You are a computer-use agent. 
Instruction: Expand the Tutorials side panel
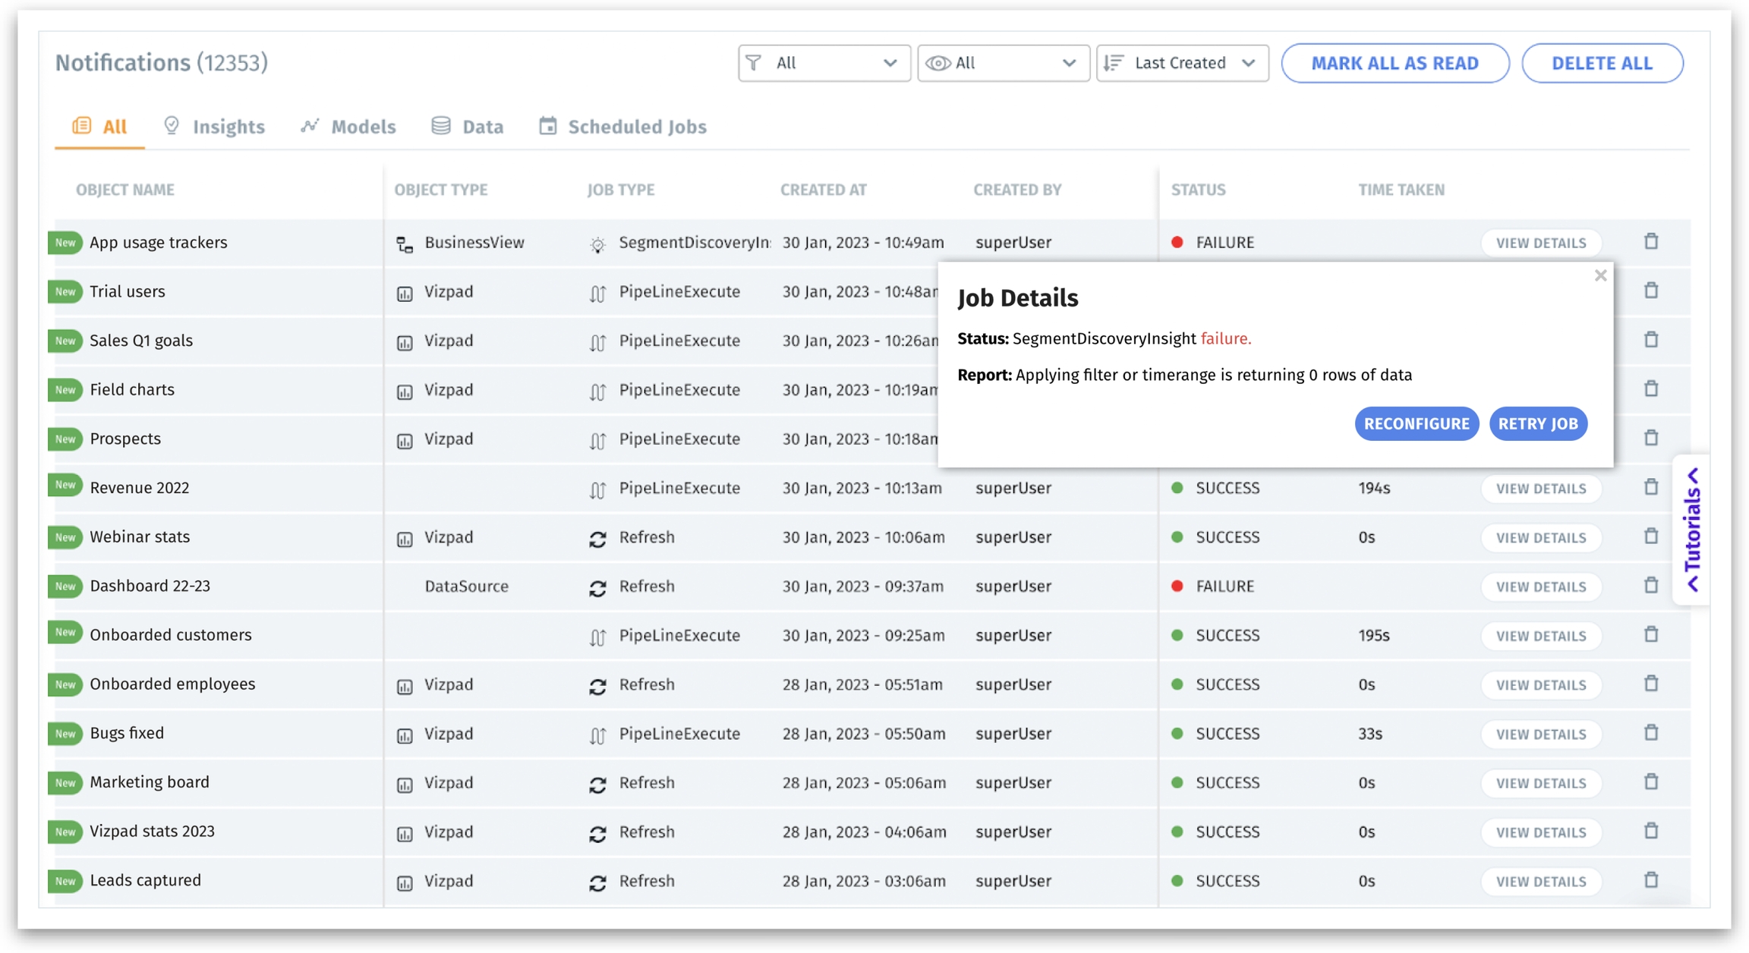(x=1692, y=529)
